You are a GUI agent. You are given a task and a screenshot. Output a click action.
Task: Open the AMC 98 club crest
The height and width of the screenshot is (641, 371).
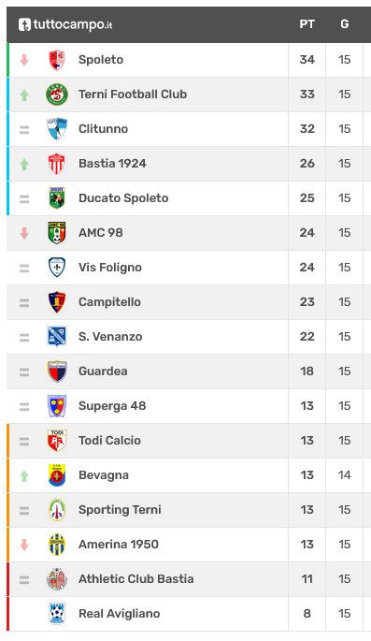pos(57,233)
